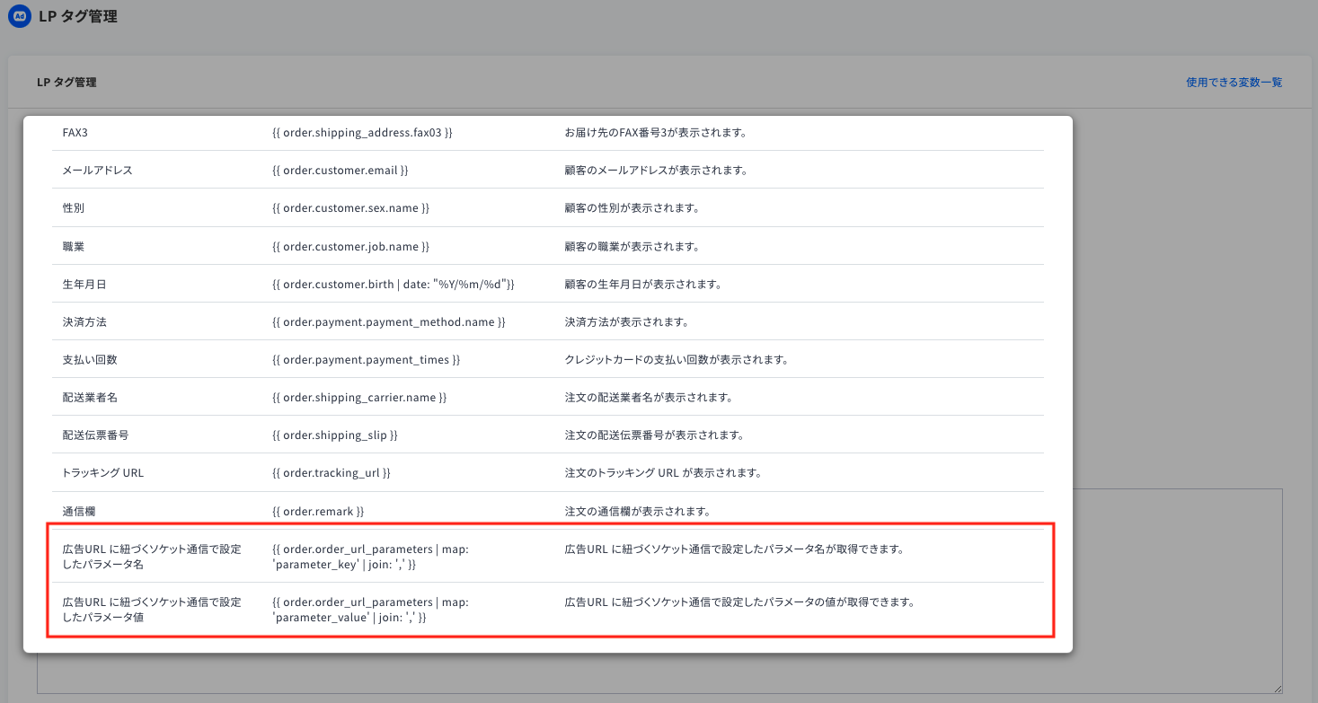The height and width of the screenshot is (703, 1318).
Task: Click the 職業 row label
Action: tap(75, 247)
